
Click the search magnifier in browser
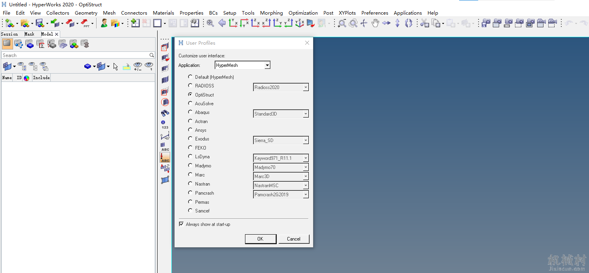click(x=152, y=55)
